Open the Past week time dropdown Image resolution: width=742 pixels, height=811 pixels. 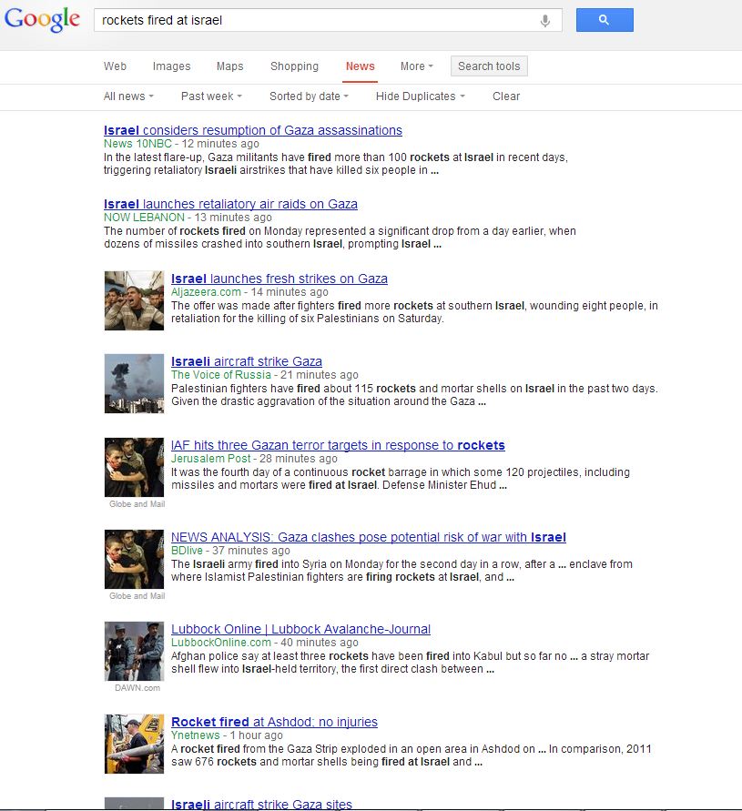pos(211,96)
